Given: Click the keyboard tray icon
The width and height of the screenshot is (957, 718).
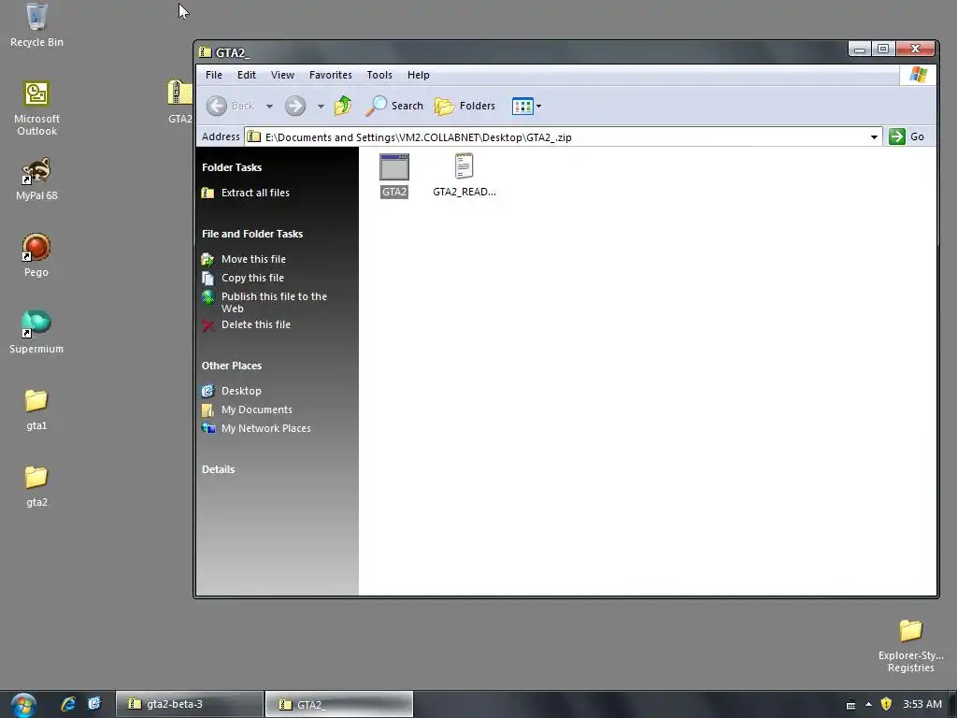Looking at the screenshot, I should (x=850, y=705).
